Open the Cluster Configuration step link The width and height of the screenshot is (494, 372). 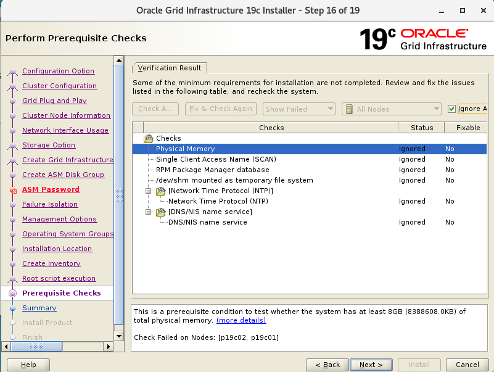60,86
